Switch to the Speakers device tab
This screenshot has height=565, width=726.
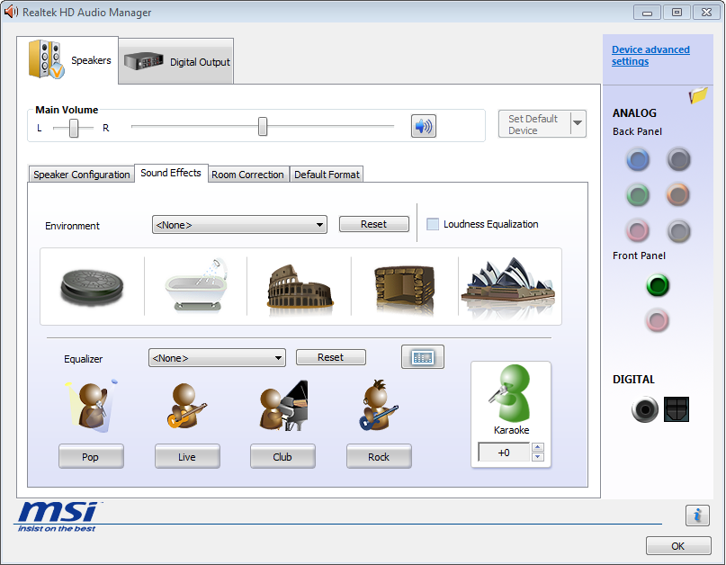67,60
